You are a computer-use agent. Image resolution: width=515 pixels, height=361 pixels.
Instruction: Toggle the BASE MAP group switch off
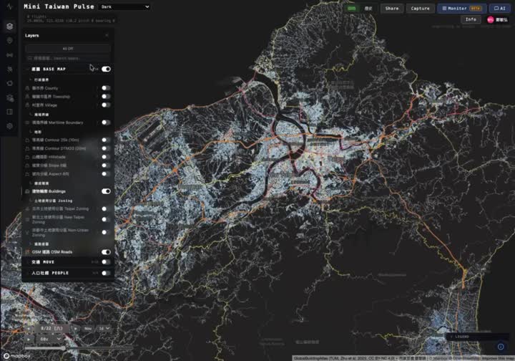click(106, 69)
